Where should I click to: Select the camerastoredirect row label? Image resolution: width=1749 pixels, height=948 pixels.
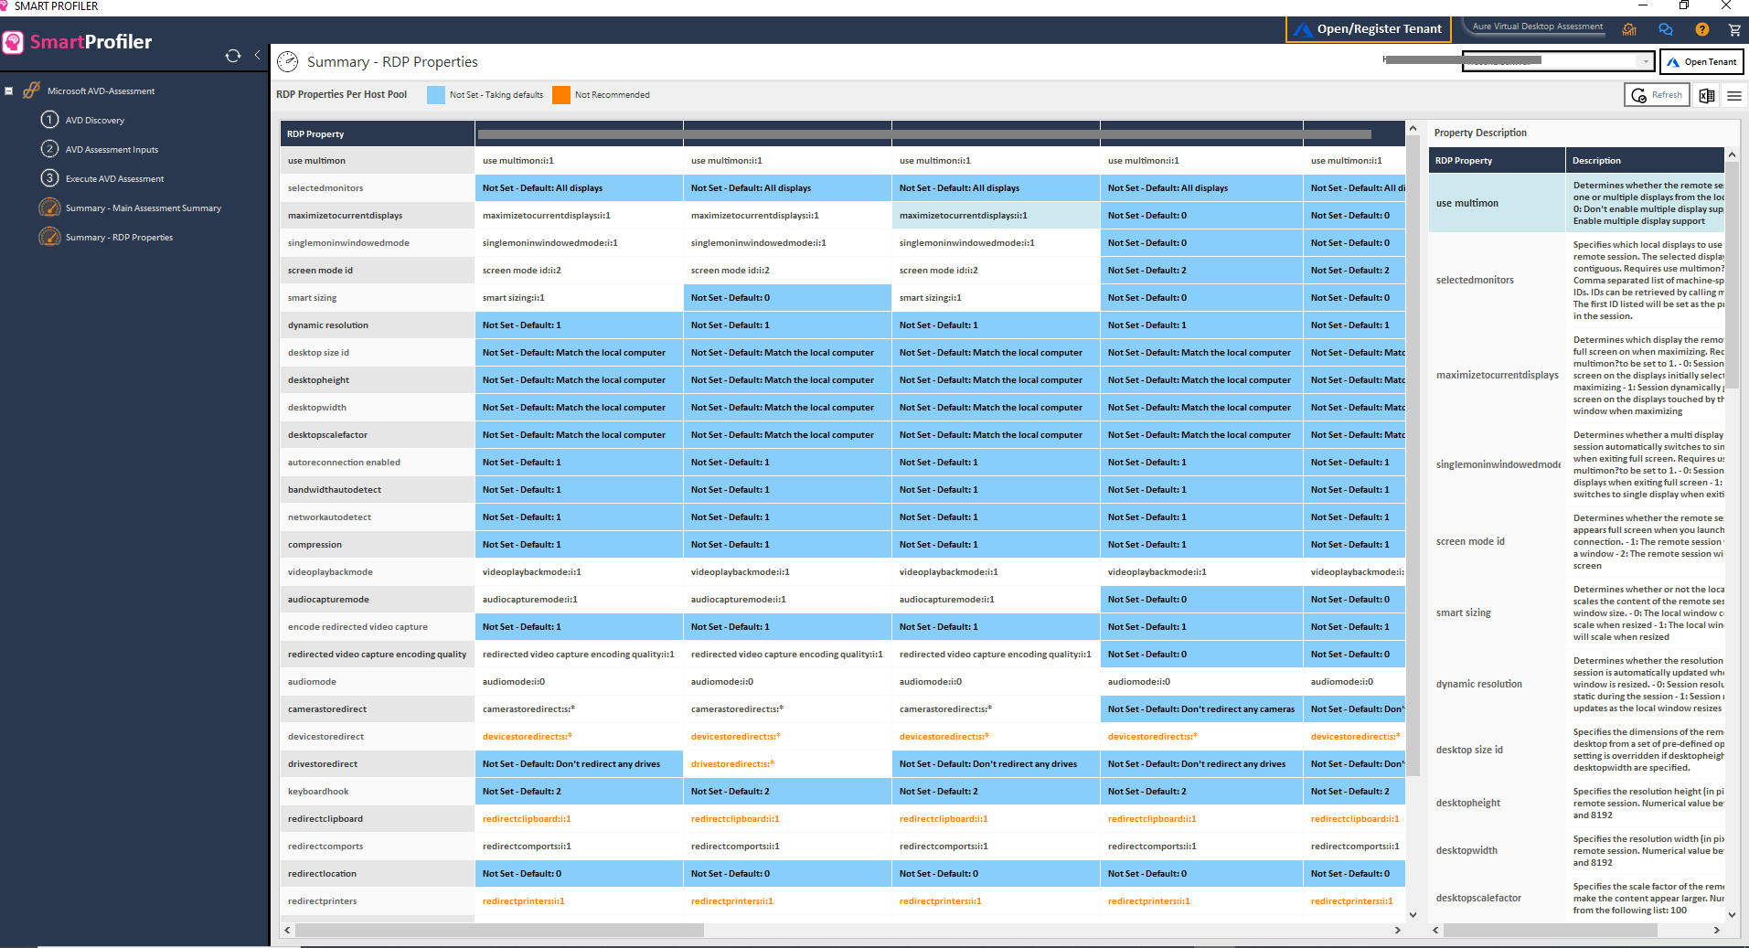point(377,708)
